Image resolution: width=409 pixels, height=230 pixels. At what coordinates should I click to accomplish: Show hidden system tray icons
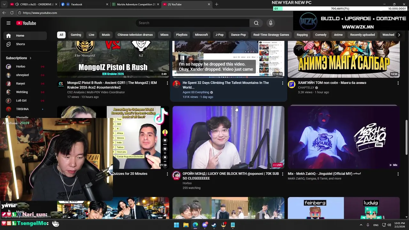(x=361, y=225)
